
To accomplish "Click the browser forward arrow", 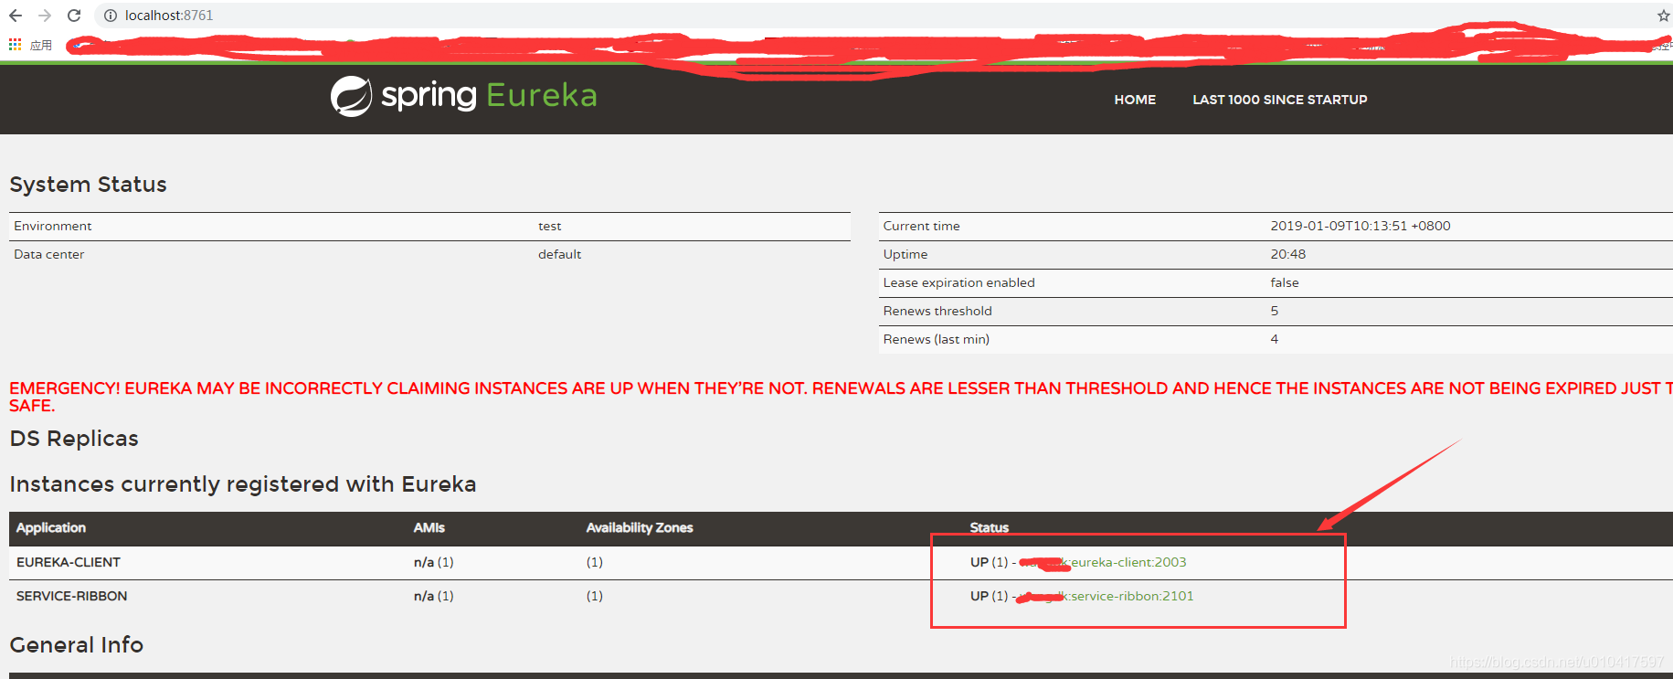I will tap(45, 16).
